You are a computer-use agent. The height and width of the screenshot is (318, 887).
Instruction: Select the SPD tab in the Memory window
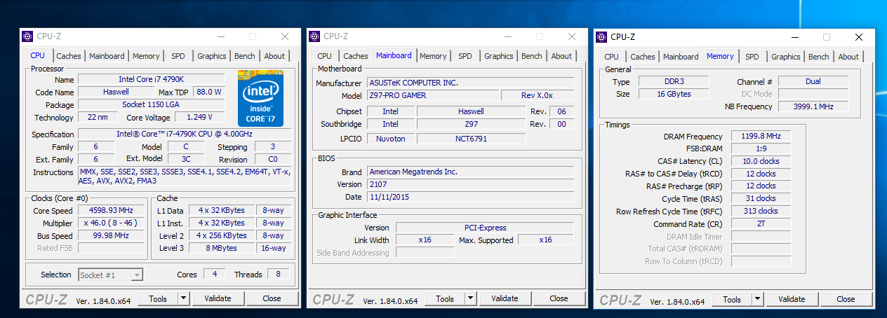(752, 57)
